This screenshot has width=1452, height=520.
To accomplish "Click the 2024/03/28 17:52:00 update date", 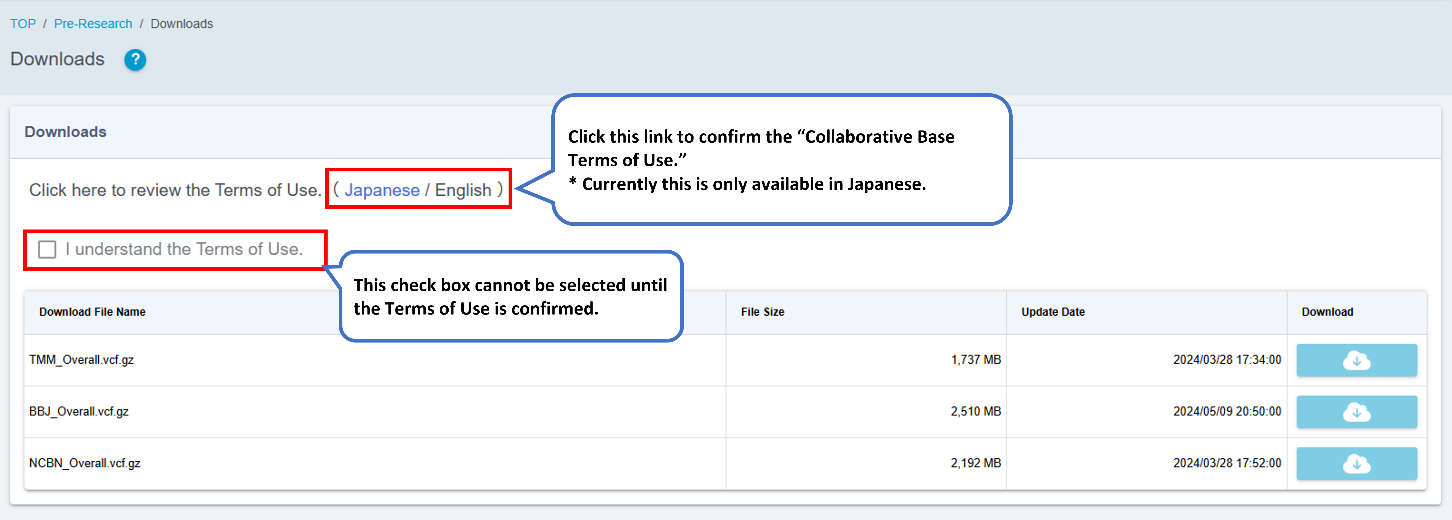I will (1227, 463).
